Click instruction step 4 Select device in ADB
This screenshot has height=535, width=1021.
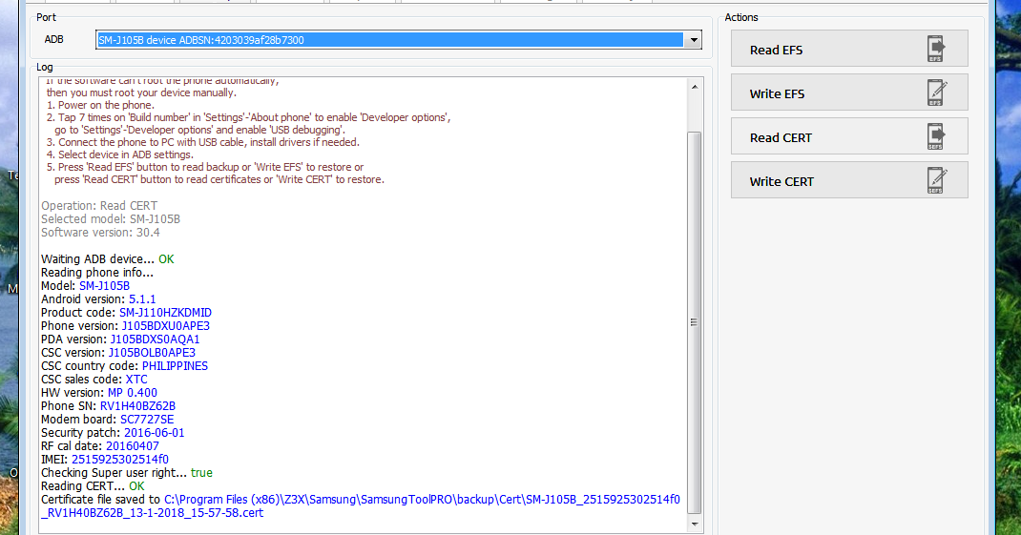[x=120, y=154]
